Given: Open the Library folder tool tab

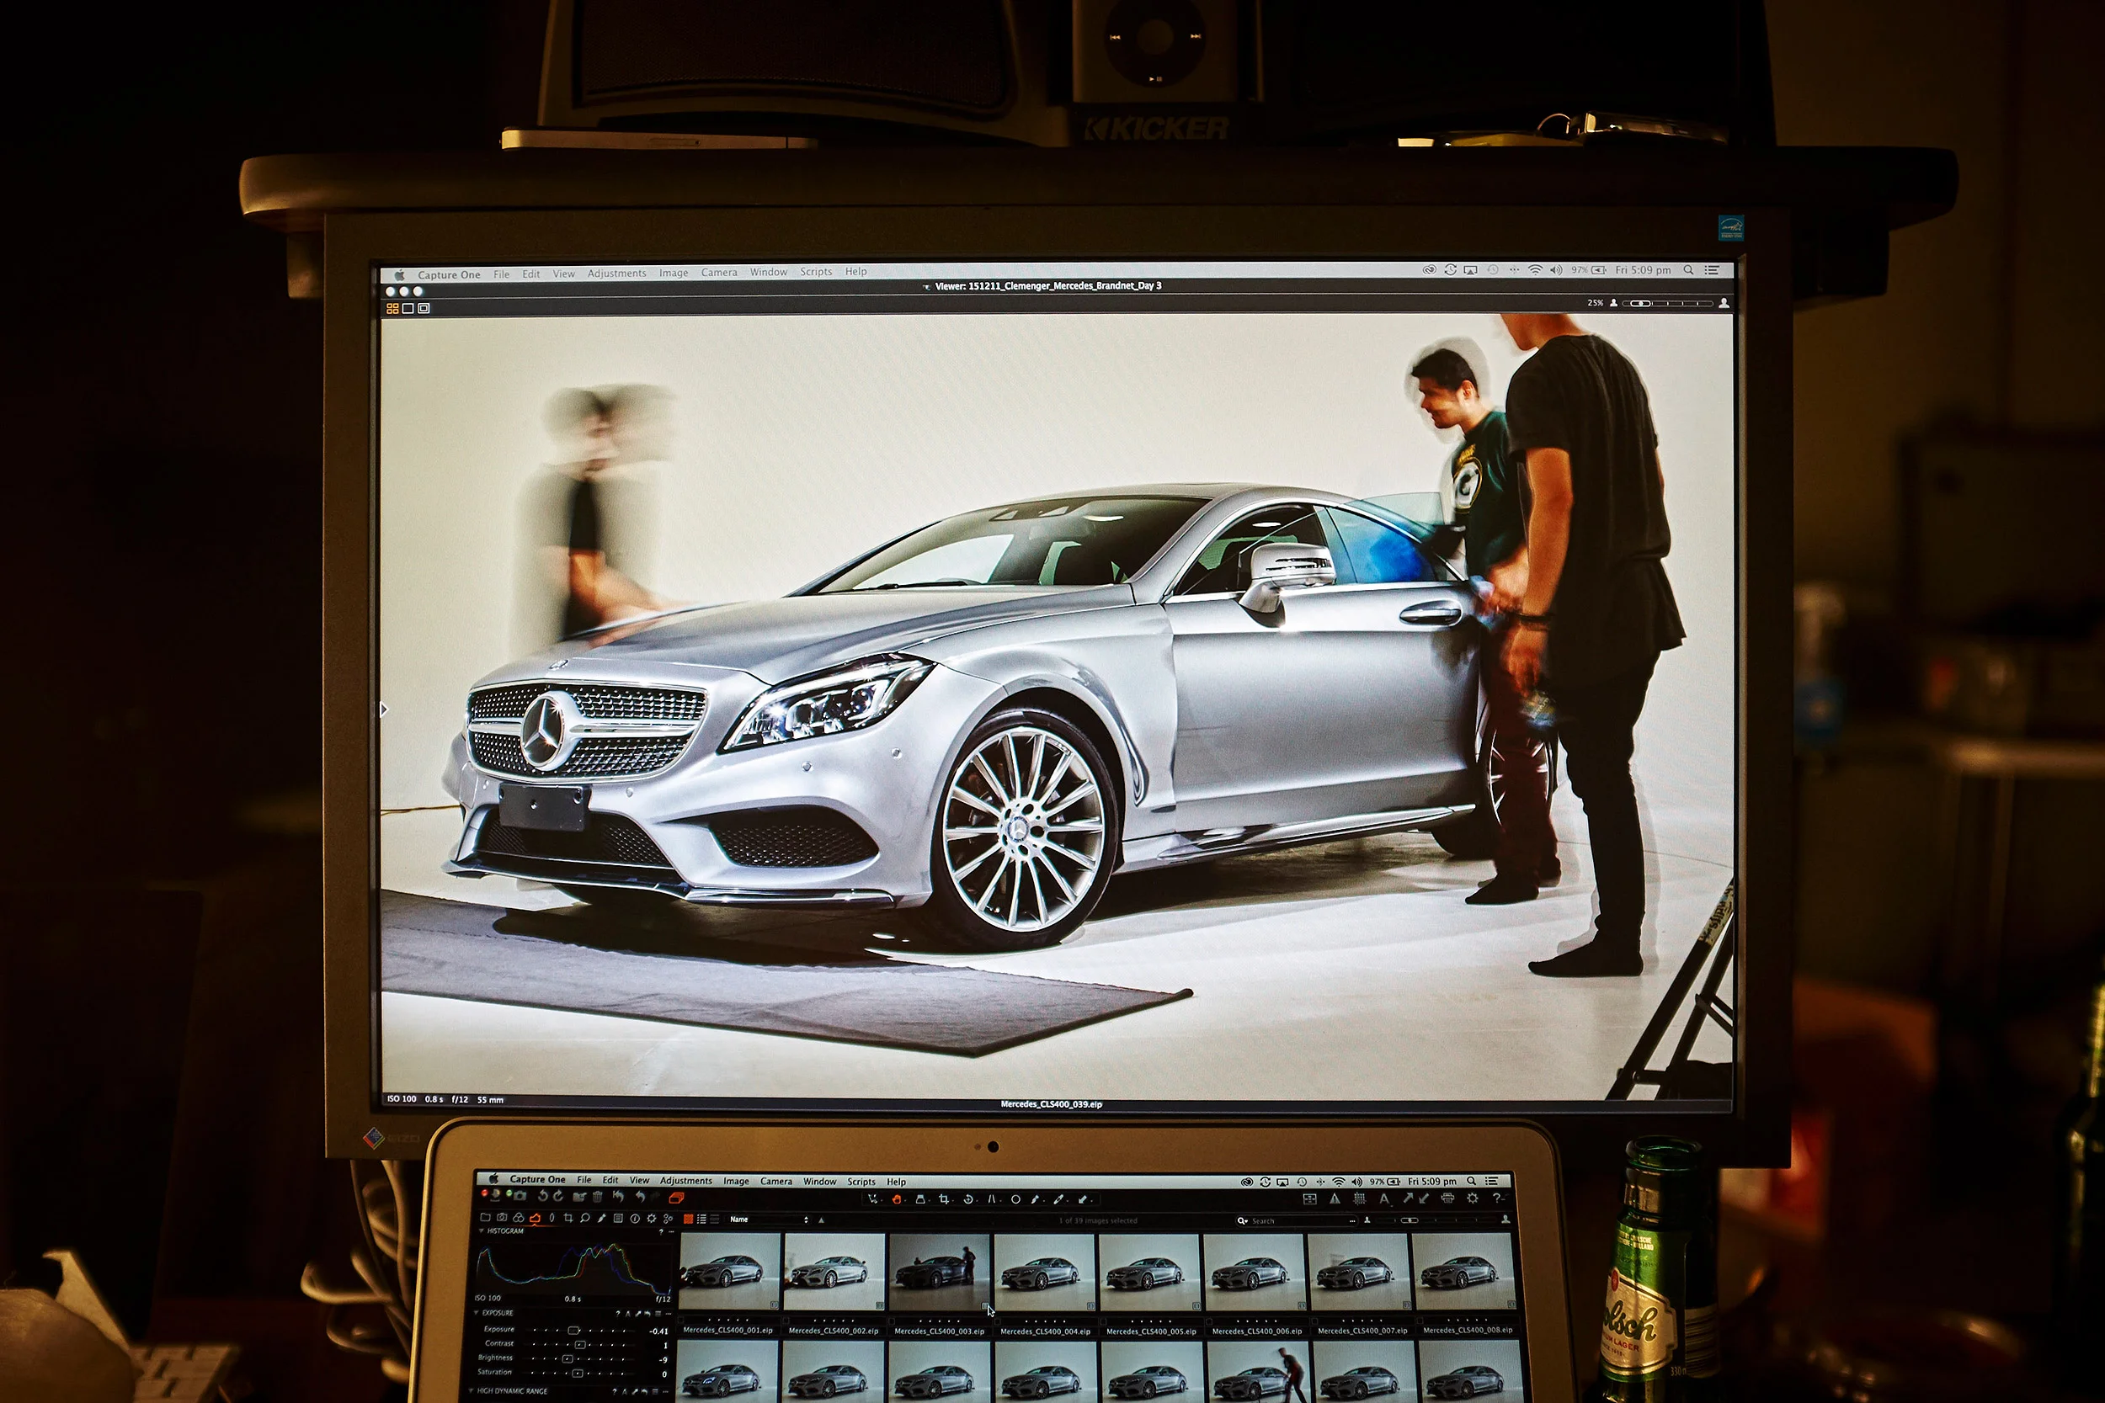Looking at the screenshot, I should (486, 1218).
